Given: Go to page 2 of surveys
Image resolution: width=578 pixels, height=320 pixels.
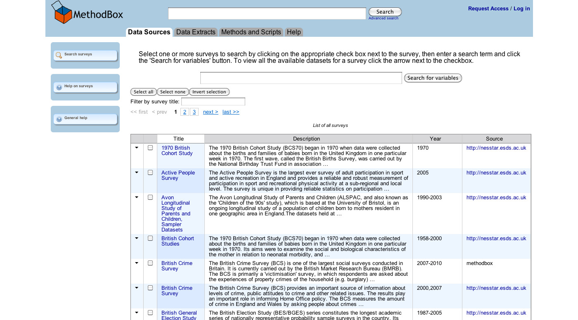Looking at the screenshot, I should click(185, 112).
